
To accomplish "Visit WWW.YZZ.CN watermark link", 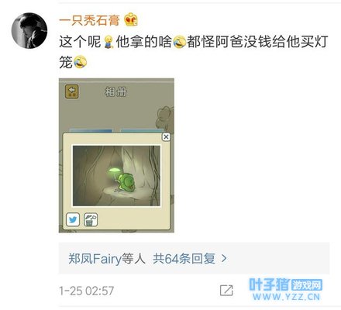I will (286, 297).
